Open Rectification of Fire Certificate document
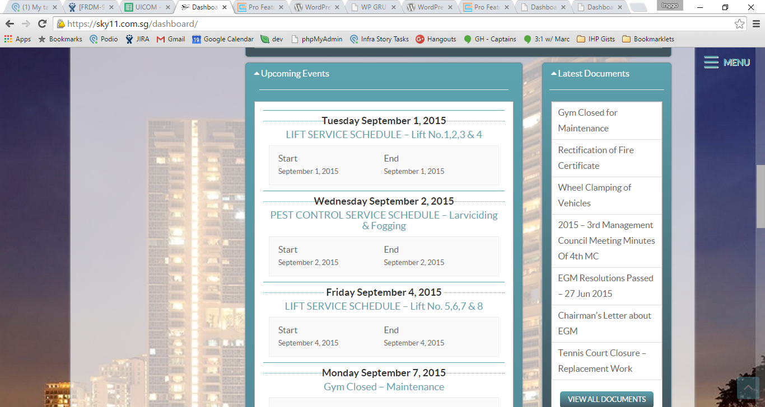The image size is (765, 407). (607, 158)
